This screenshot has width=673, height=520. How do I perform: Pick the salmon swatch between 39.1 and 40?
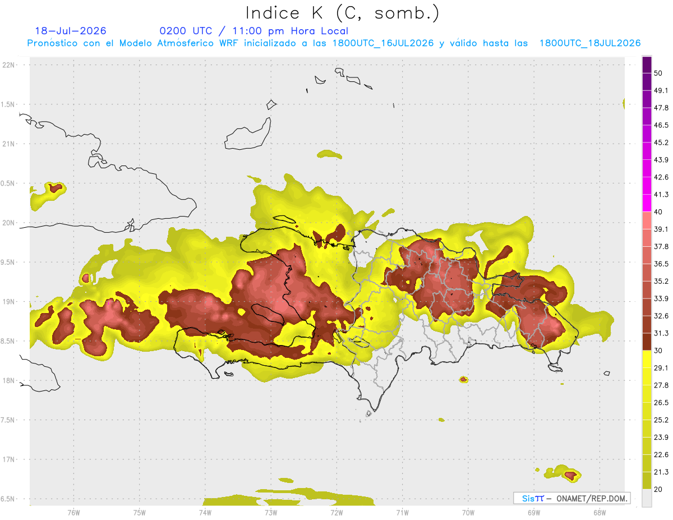coord(647,220)
